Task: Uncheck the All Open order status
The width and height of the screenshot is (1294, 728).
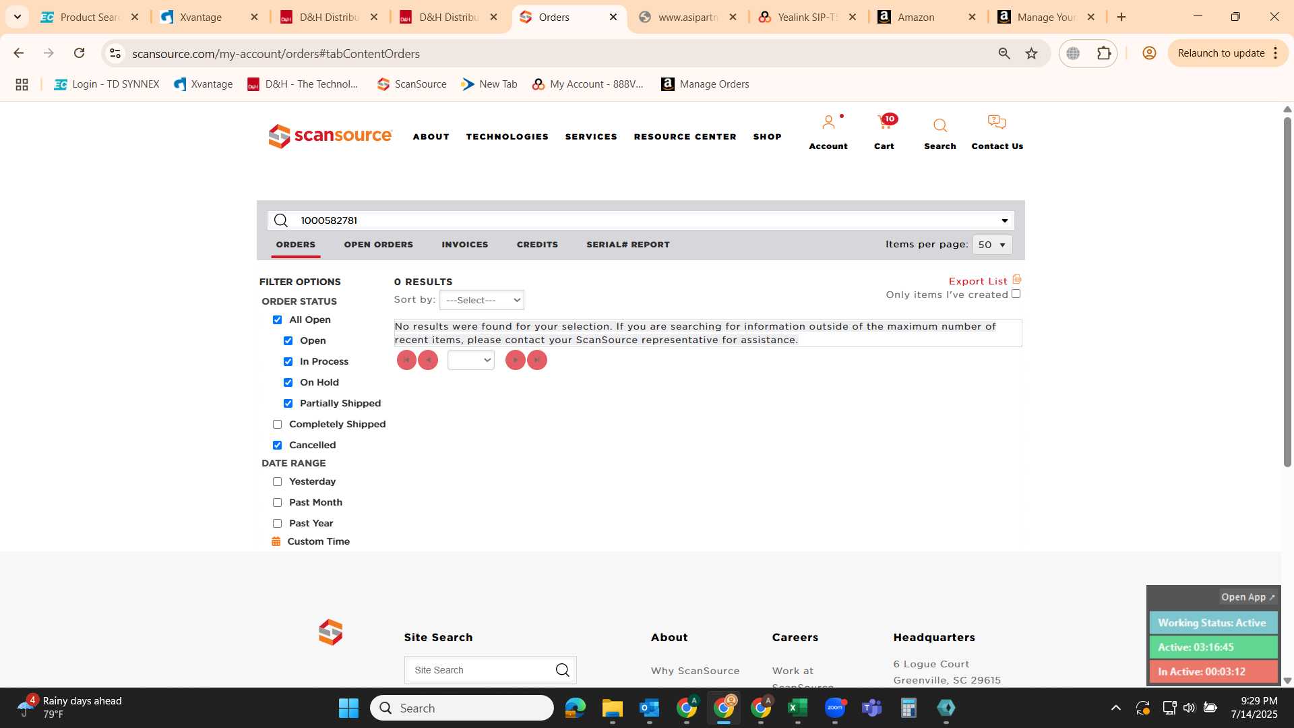Action: 277,320
